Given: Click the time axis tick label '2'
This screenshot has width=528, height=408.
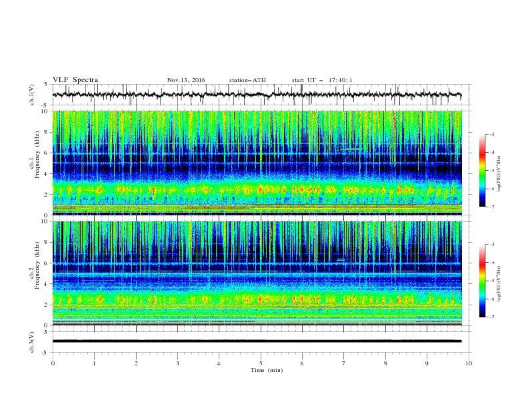Looking at the screenshot, I should point(136,363).
